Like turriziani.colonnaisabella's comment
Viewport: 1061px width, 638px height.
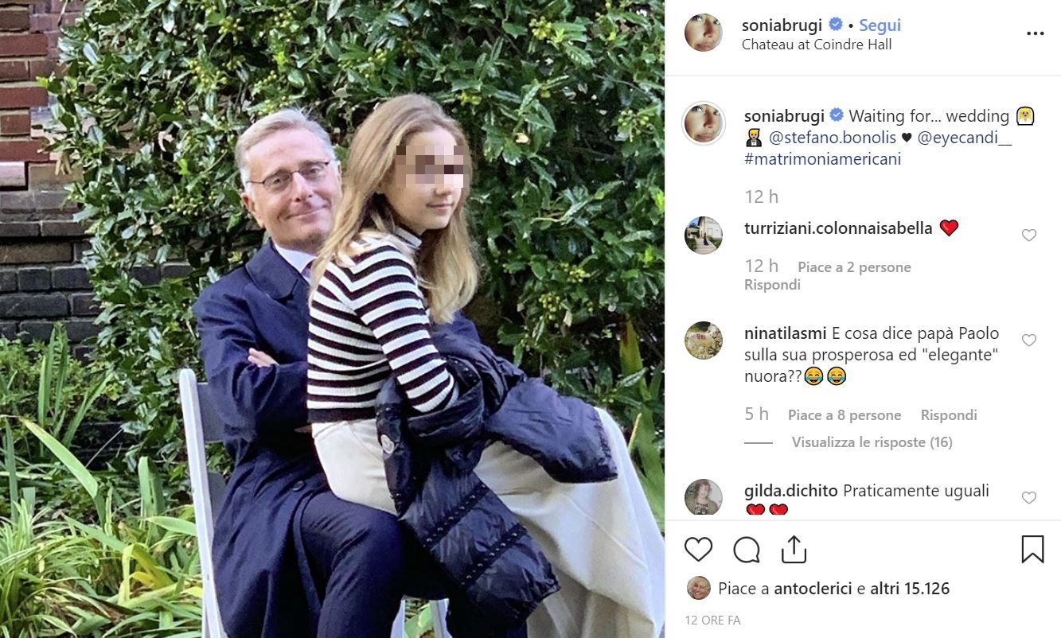(x=1029, y=235)
